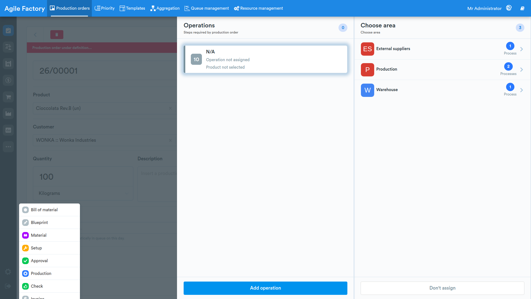Select the N/A operation 10 card
Screen dimensions: 531x299
point(265,59)
